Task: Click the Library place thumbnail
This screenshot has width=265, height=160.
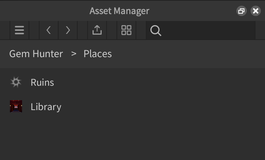Action: 16,107
